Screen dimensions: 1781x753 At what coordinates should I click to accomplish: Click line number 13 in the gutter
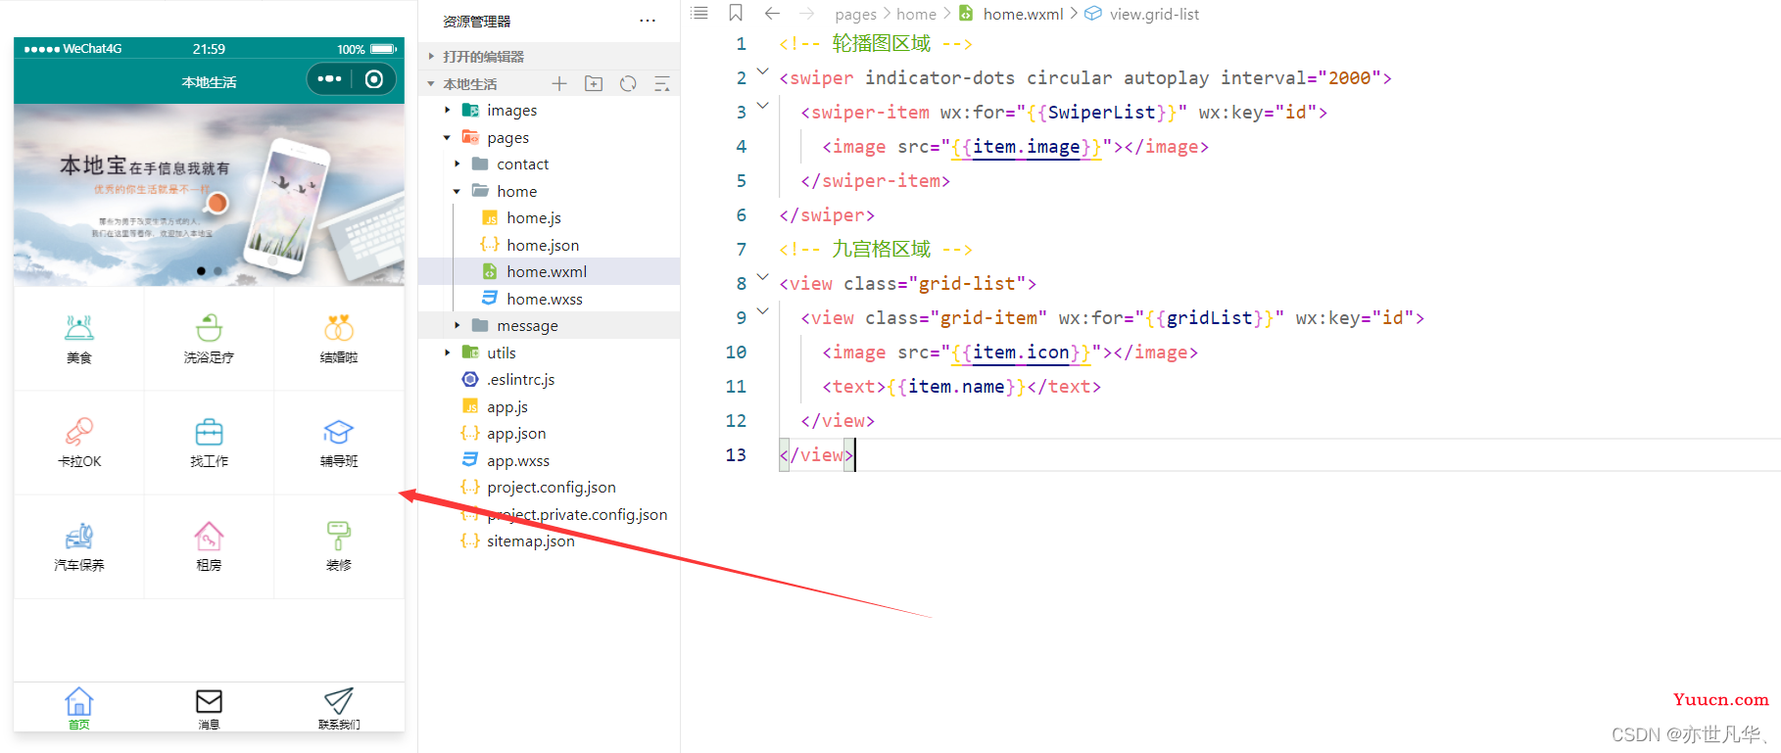(x=736, y=455)
